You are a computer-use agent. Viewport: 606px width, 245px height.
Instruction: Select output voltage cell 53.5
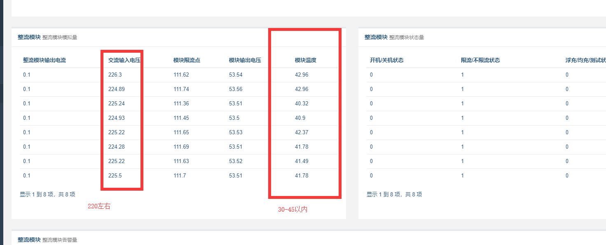(x=234, y=118)
